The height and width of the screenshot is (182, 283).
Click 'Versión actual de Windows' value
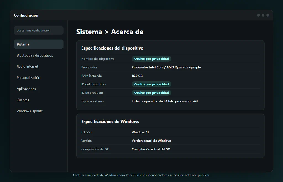[152, 141]
